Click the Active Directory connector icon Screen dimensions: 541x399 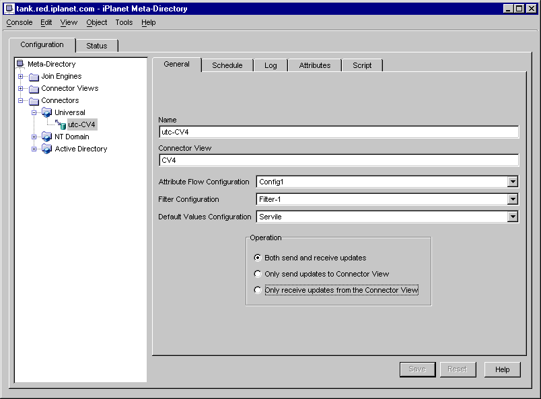pyautogui.click(x=47, y=149)
